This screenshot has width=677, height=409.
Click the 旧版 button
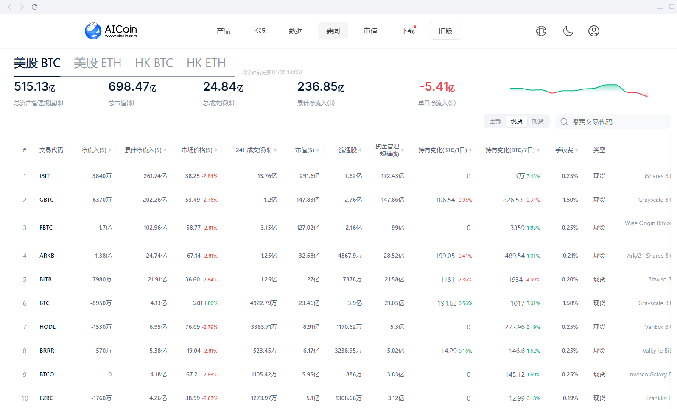click(x=445, y=31)
